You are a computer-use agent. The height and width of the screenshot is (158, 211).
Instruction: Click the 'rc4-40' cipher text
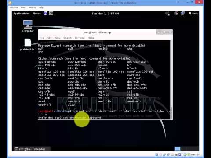tap(132, 98)
